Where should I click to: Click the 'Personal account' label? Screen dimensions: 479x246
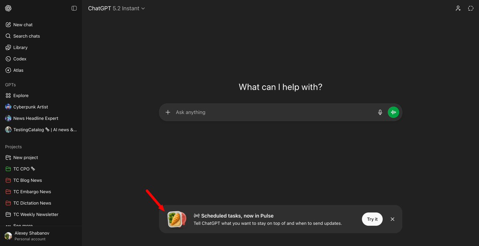(x=30, y=239)
